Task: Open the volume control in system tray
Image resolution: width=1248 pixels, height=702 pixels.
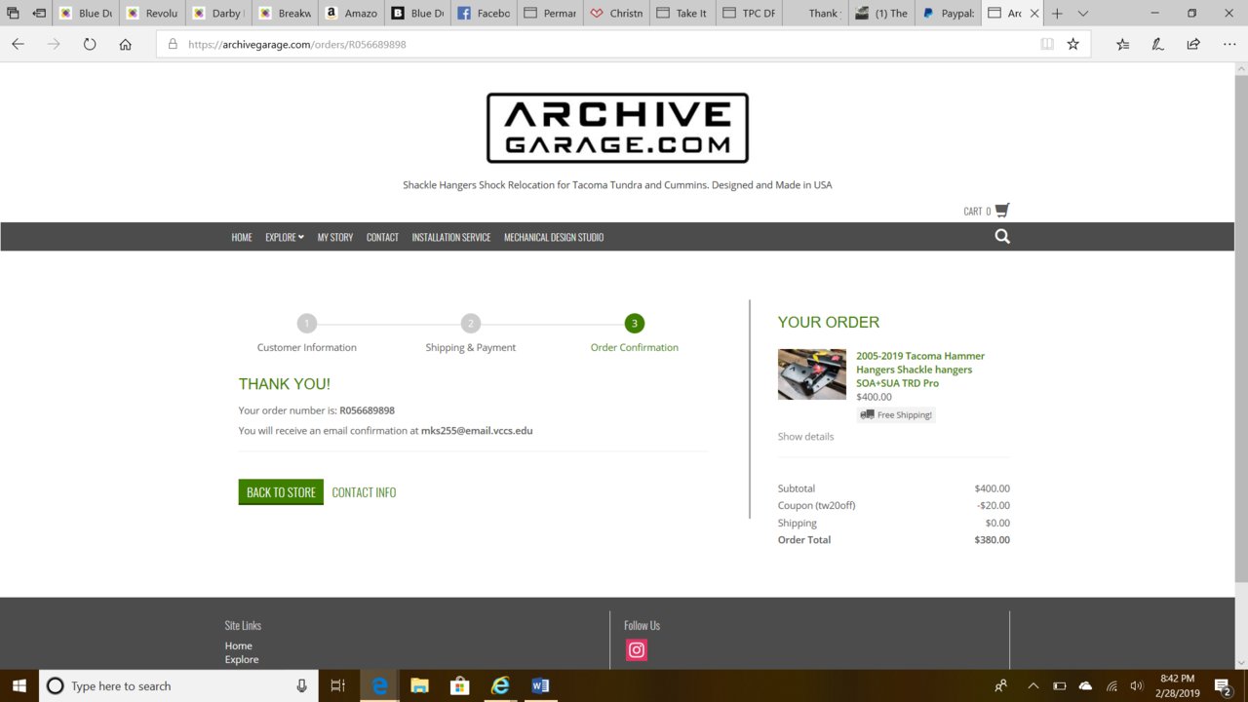Action: [1136, 685]
